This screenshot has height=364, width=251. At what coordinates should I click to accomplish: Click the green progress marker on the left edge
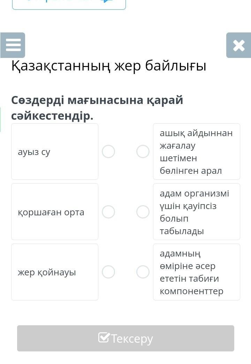(0, 119)
